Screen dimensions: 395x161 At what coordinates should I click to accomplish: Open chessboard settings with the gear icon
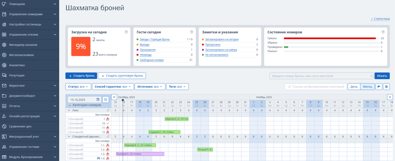tap(386, 87)
